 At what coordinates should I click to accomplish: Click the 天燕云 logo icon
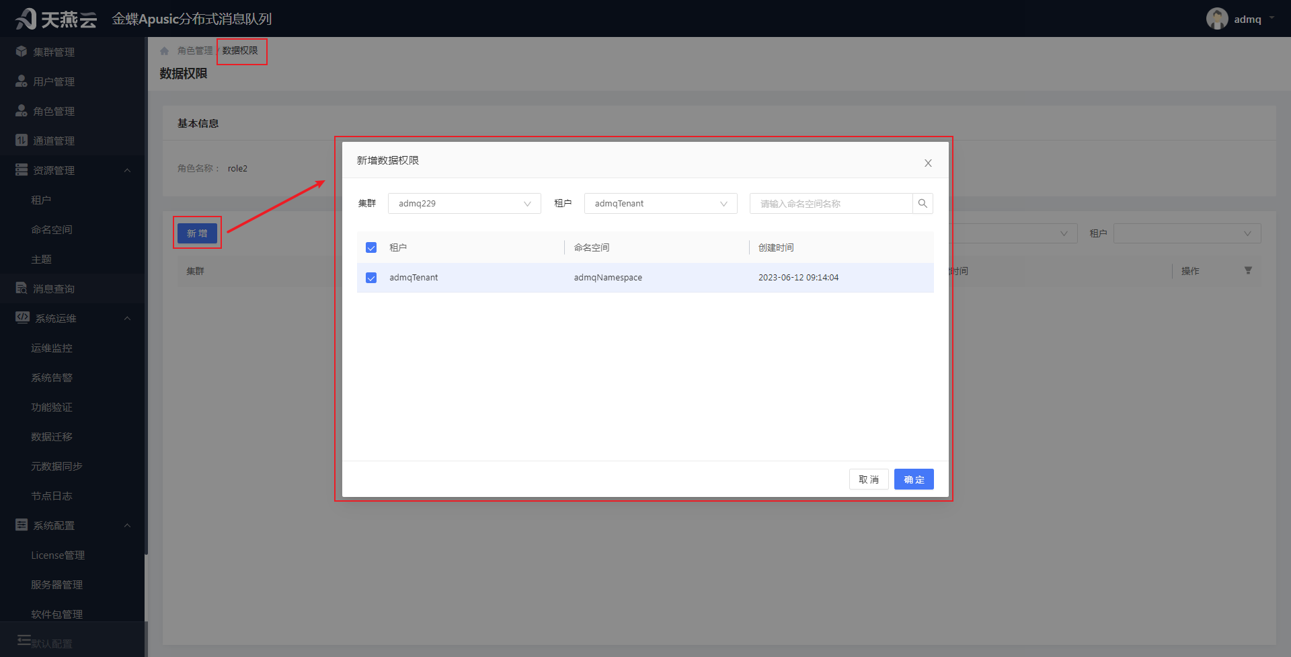coord(26,19)
